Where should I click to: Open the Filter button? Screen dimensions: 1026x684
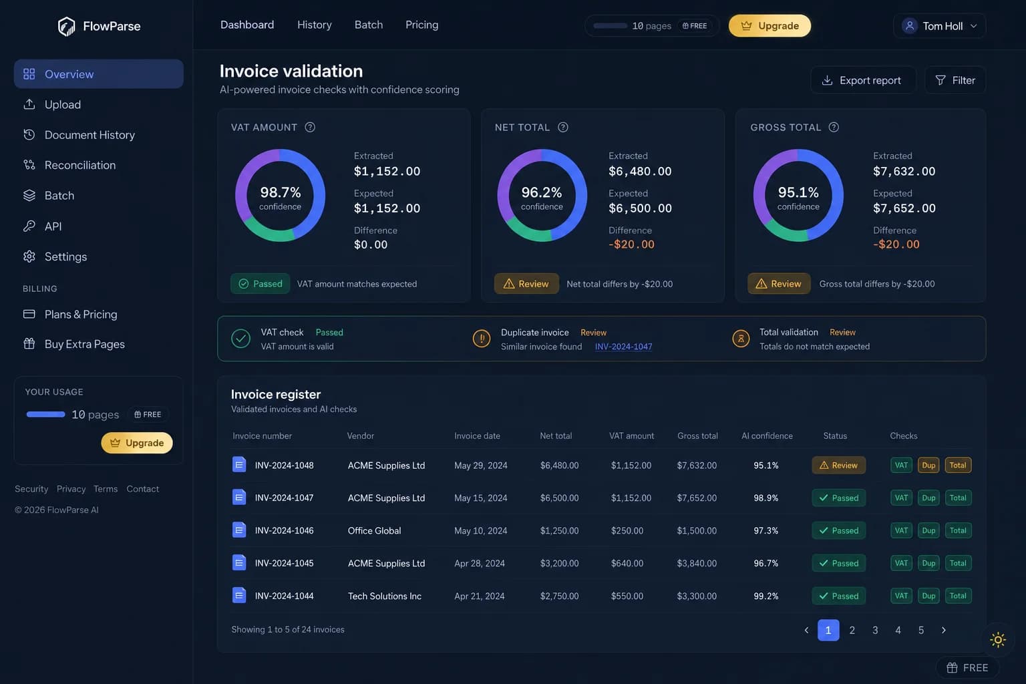955,80
